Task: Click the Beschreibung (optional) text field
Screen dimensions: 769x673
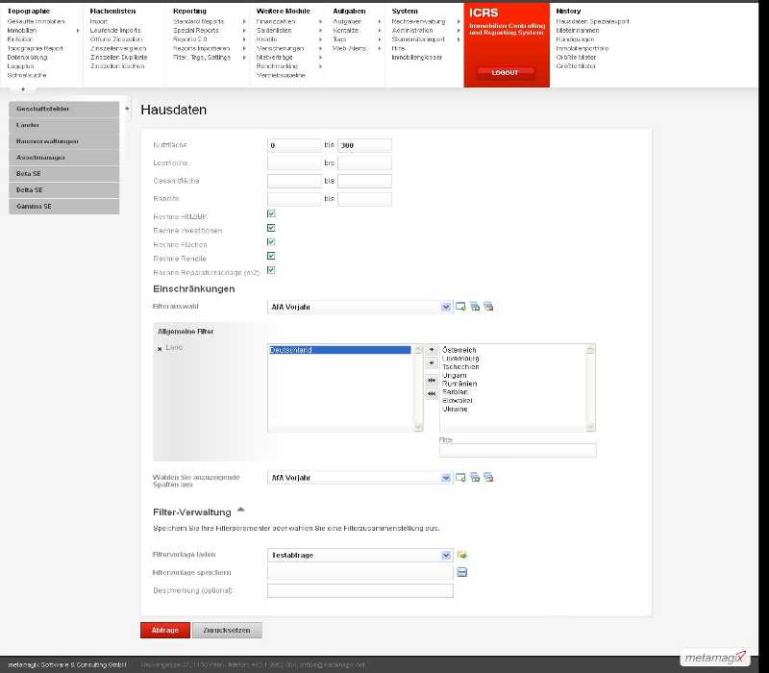Action: [360, 590]
